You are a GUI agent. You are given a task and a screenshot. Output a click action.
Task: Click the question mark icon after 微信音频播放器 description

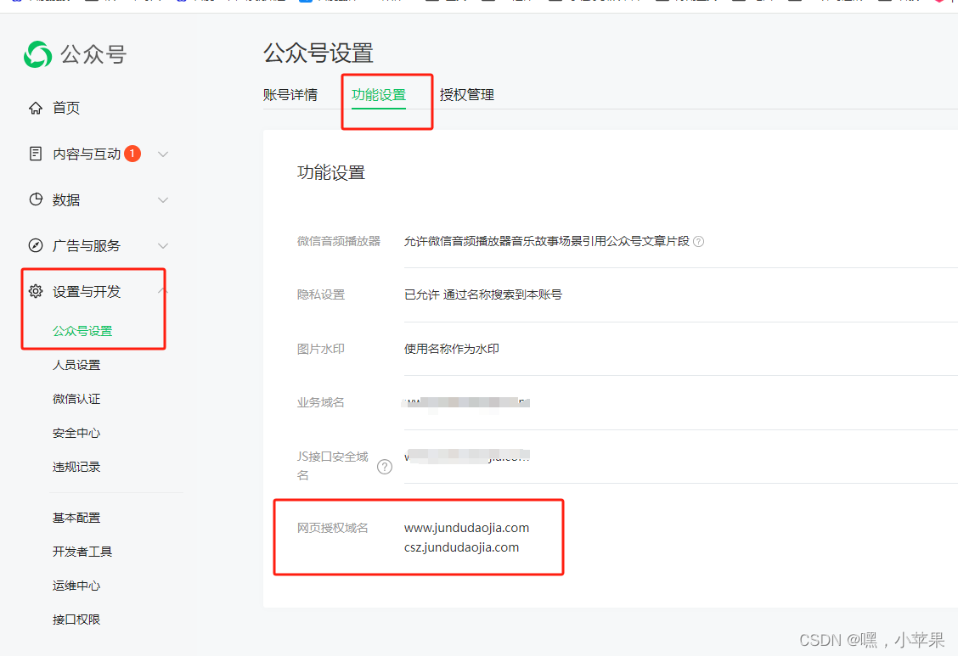click(x=698, y=241)
